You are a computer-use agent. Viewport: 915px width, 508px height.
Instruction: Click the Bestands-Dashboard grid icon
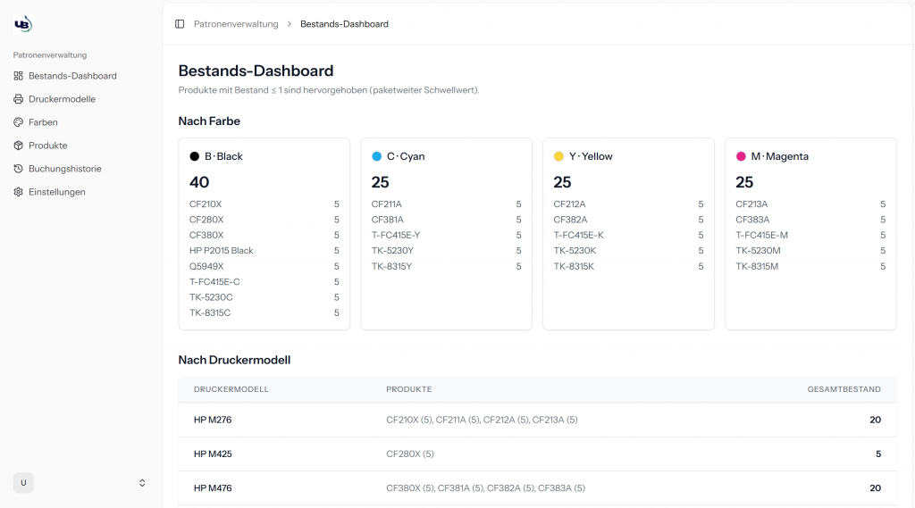coord(18,76)
